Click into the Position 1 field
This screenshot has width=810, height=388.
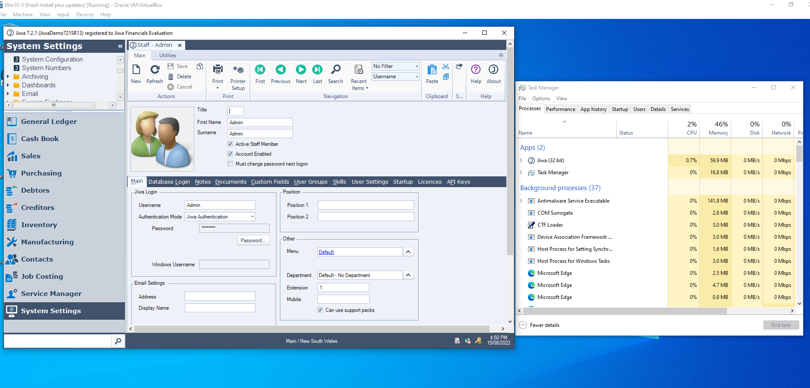(x=366, y=205)
